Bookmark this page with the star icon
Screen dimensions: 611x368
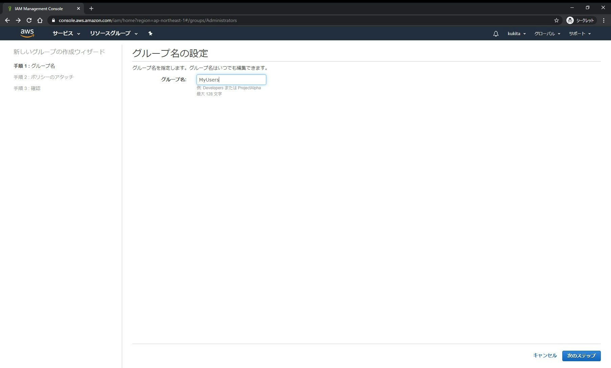coord(557,20)
